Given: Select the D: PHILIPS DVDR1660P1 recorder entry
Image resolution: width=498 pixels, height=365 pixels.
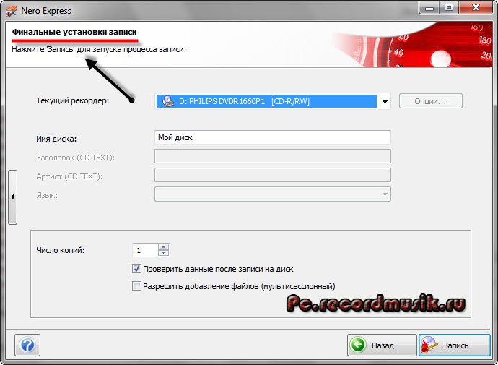Looking at the screenshot, I should coord(267,101).
